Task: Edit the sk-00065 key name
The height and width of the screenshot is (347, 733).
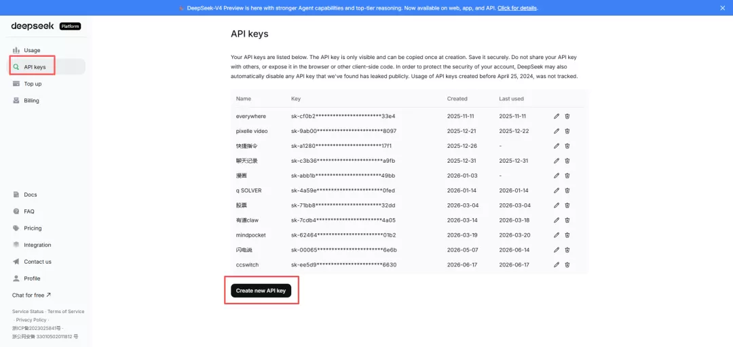Action: coord(557,250)
